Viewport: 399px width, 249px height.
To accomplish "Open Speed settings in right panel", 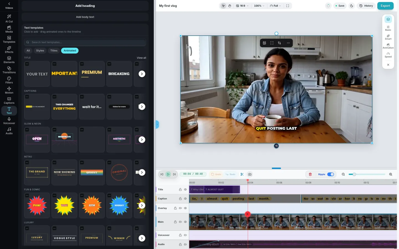I will tap(388, 55).
